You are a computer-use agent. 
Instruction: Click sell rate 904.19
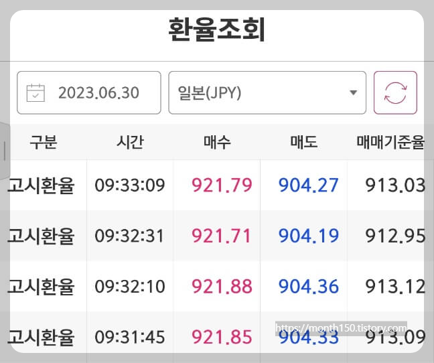coord(309,236)
